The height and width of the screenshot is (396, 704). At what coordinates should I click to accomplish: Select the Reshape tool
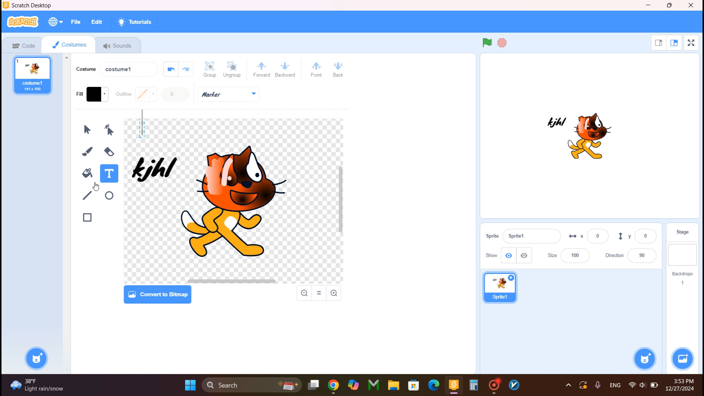109,129
